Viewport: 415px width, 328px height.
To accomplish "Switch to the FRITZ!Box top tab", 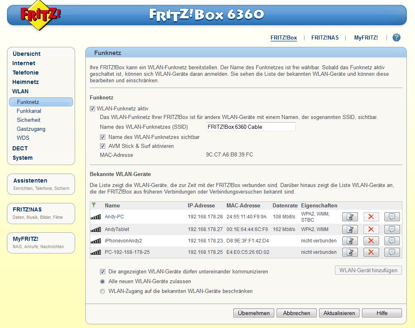I will coord(284,38).
